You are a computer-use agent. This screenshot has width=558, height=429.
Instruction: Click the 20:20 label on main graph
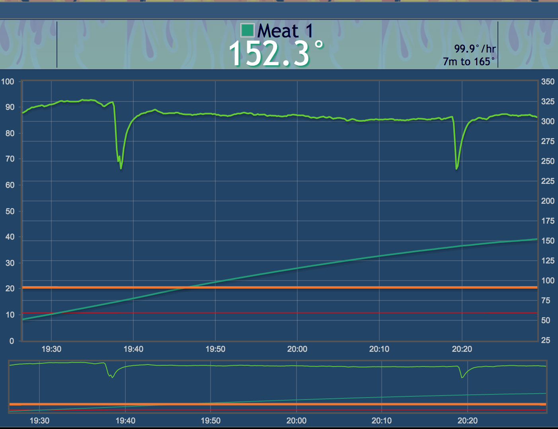pos(462,349)
